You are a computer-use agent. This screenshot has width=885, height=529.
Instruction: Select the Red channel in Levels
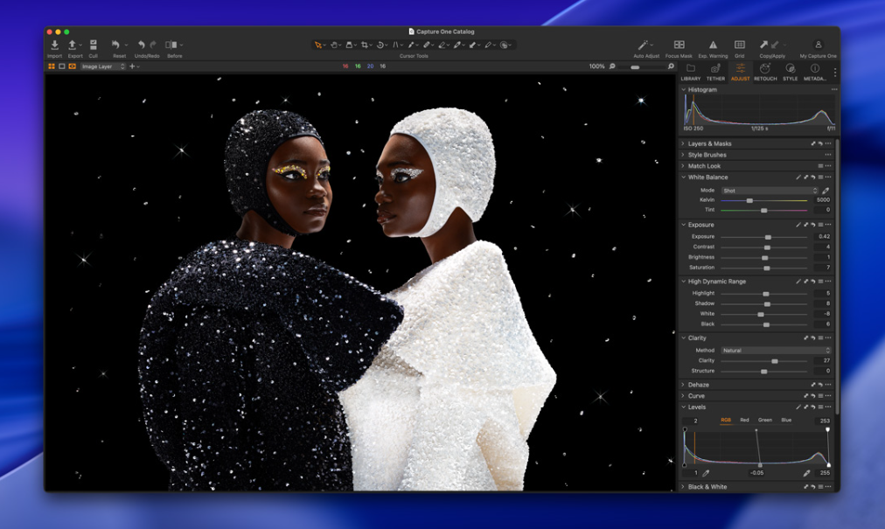click(744, 421)
